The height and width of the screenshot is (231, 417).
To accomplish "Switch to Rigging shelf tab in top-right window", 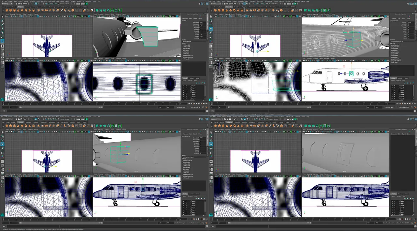I will [x=245, y=7].
